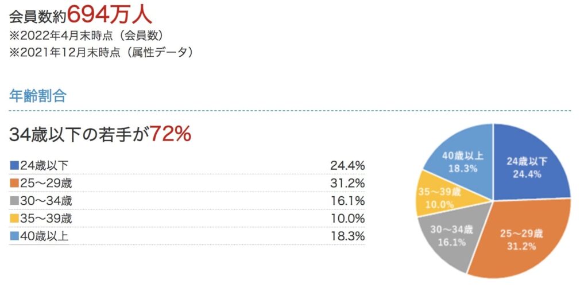The image size is (588, 296).
Task: Click the 31.2% value in the legend table
Action: click(x=347, y=184)
